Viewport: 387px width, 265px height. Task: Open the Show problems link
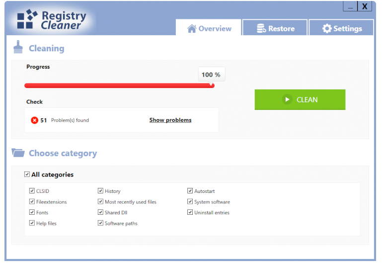170,120
